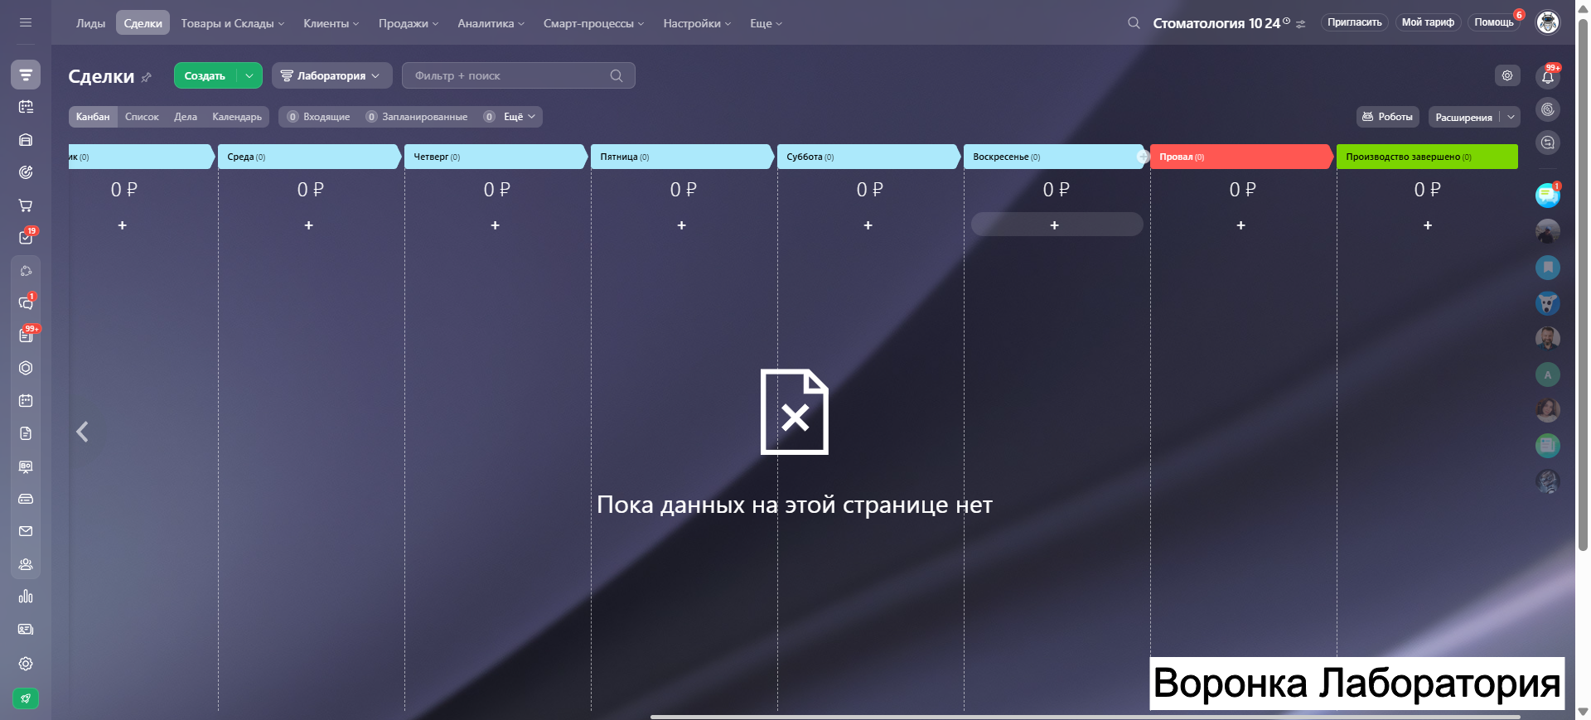This screenshot has height=720, width=1591.
Task: Open the CRM funnel sidebar icon
Action: [26, 75]
